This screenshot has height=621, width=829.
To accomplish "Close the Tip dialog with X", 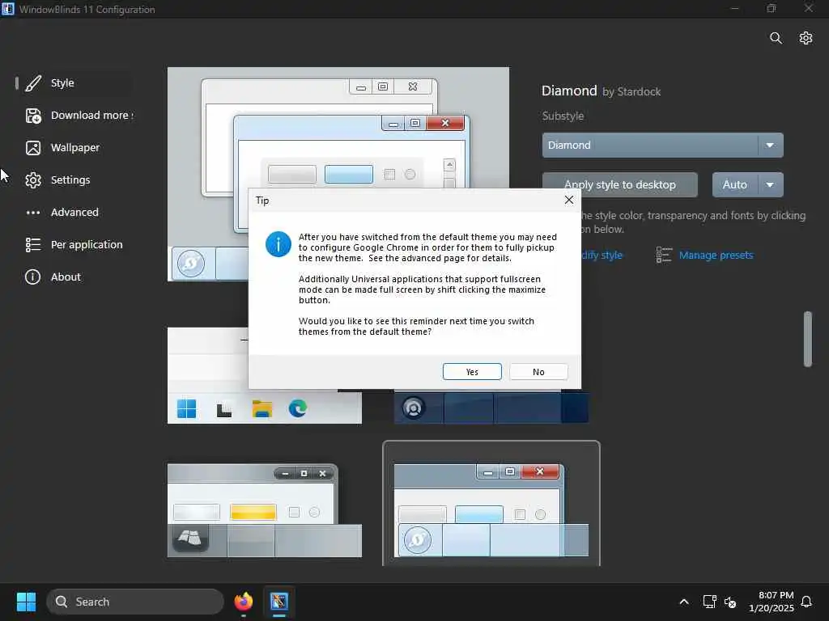I will tap(569, 200).
